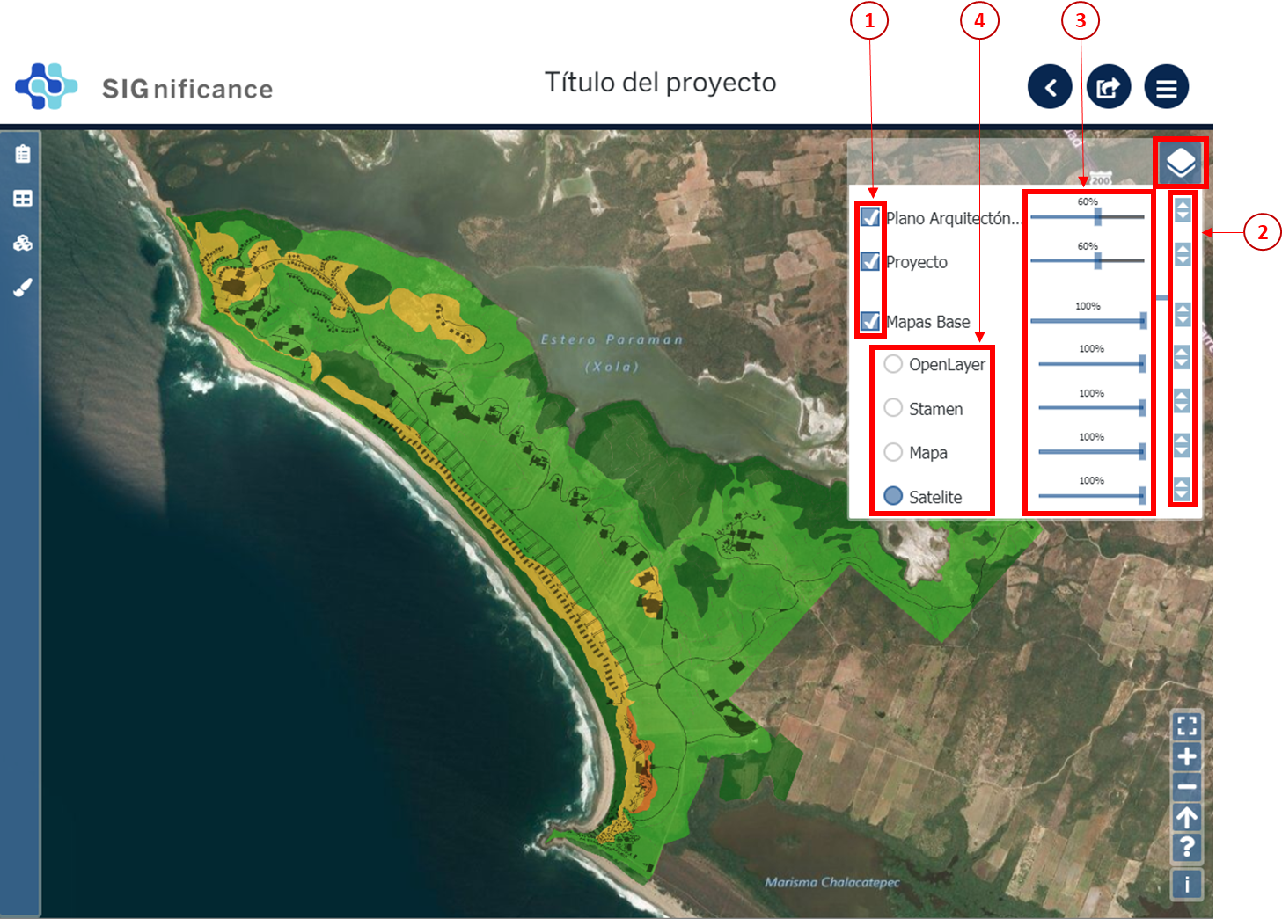
Task: Click the north-up arrow map button
Action: coord(1187,818)
